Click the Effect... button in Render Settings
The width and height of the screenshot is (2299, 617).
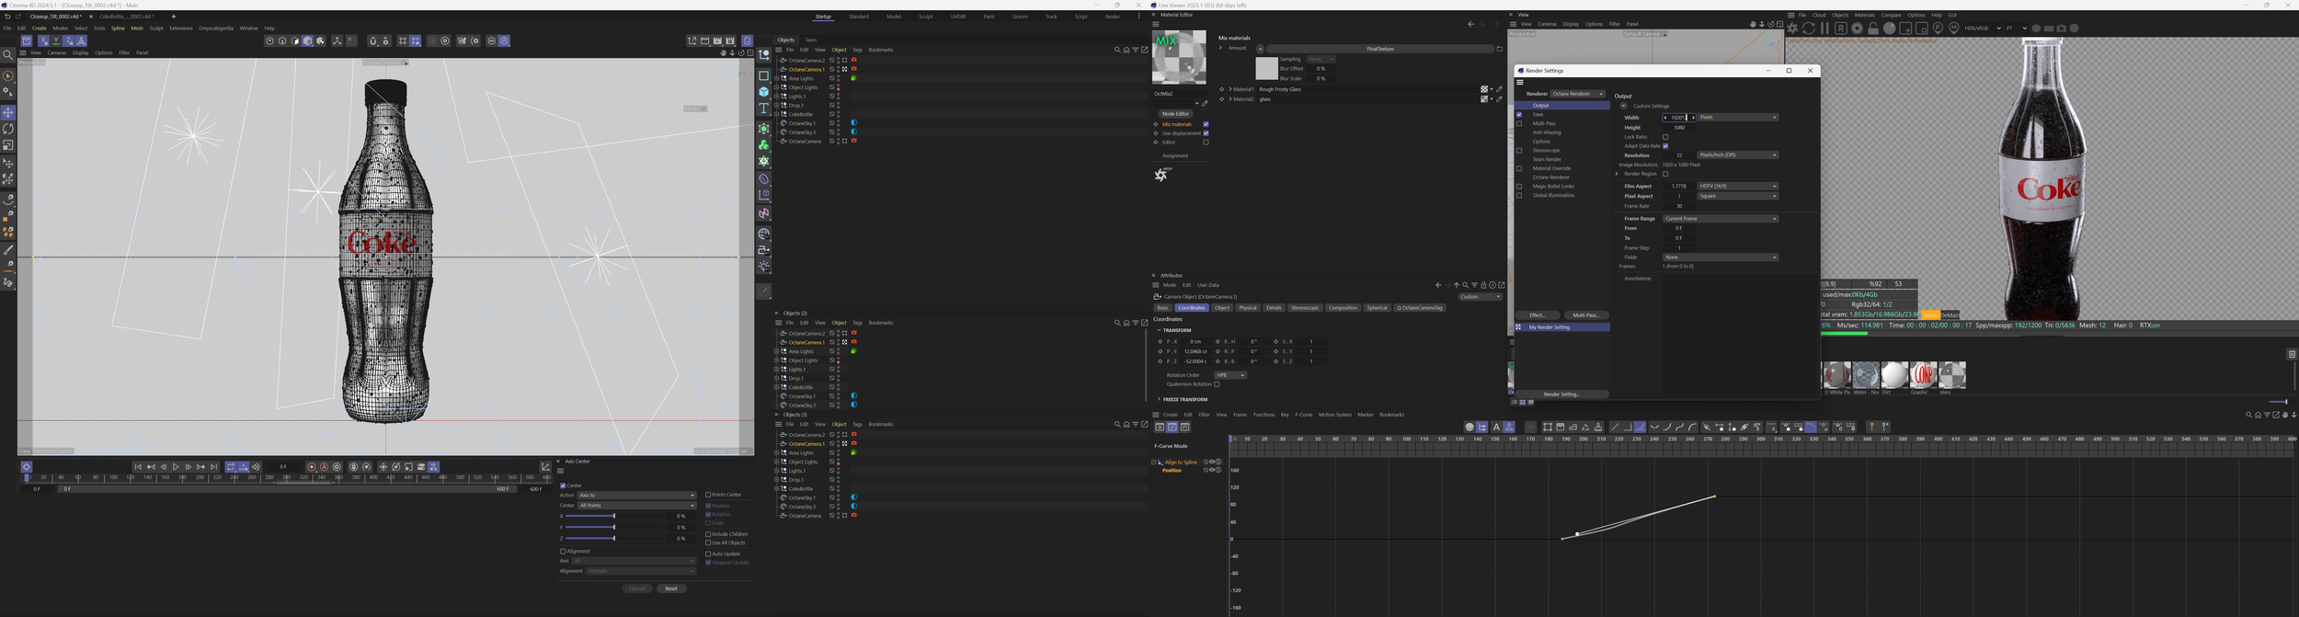[x=1538, y=315]
